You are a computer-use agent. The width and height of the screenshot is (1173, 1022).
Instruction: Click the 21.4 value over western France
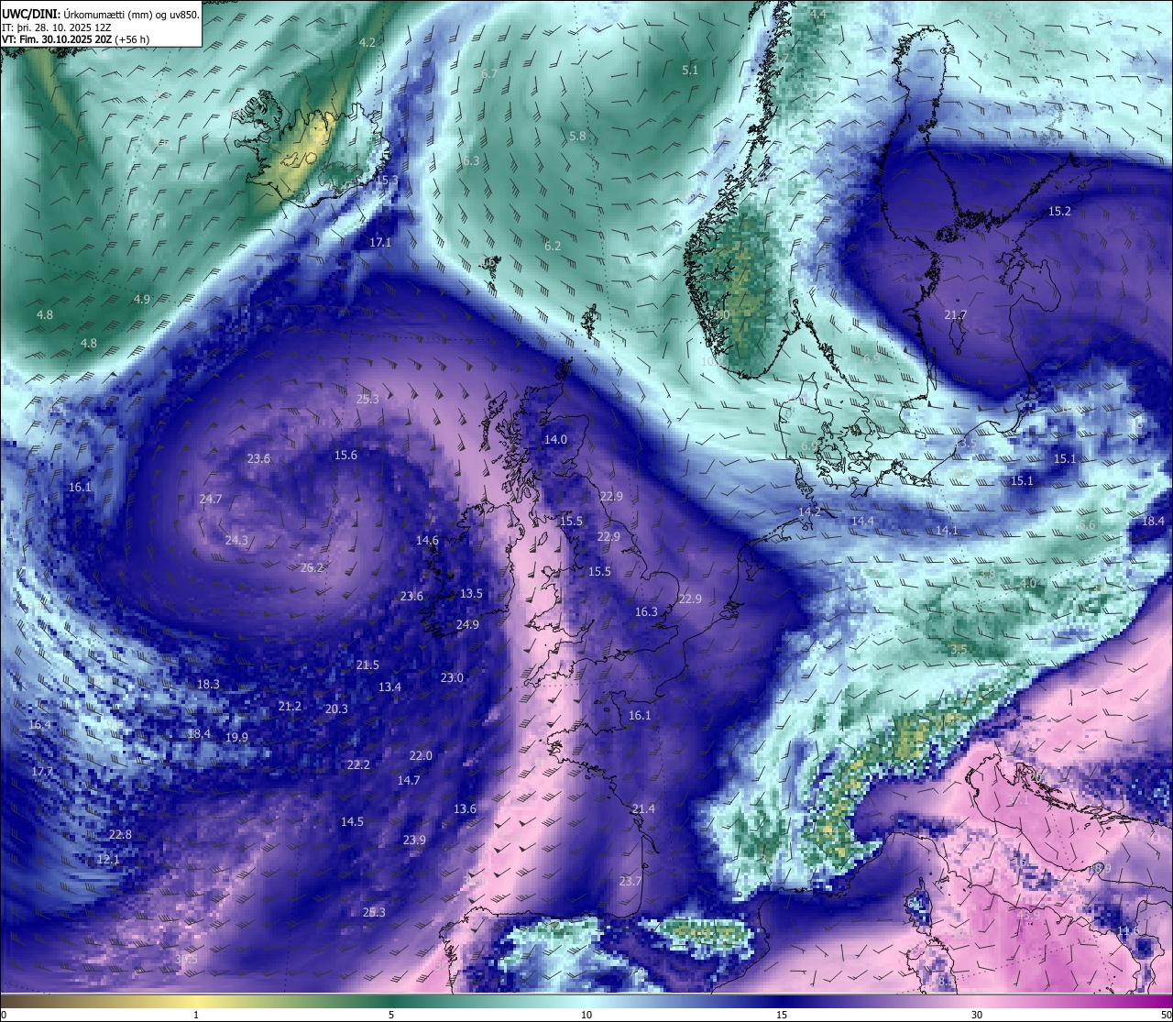pos(643,808)
